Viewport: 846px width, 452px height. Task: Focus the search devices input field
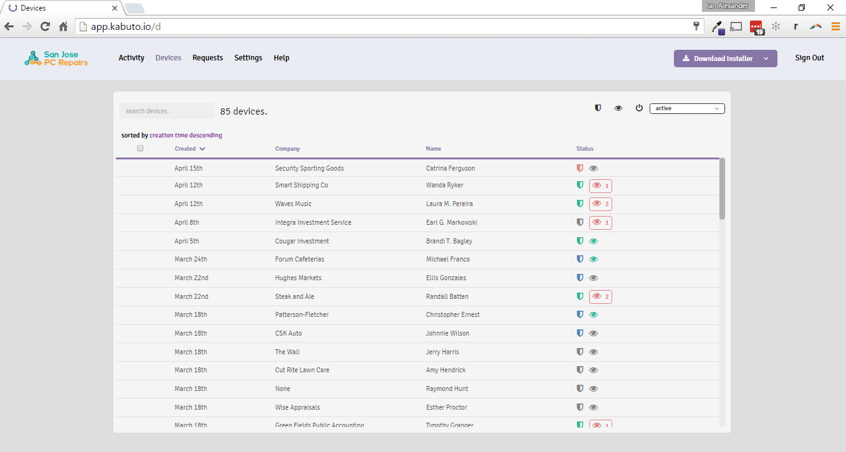(x=166, y=111)
